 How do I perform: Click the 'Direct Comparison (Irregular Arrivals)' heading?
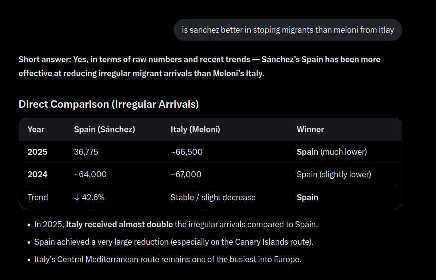point(109,104)
